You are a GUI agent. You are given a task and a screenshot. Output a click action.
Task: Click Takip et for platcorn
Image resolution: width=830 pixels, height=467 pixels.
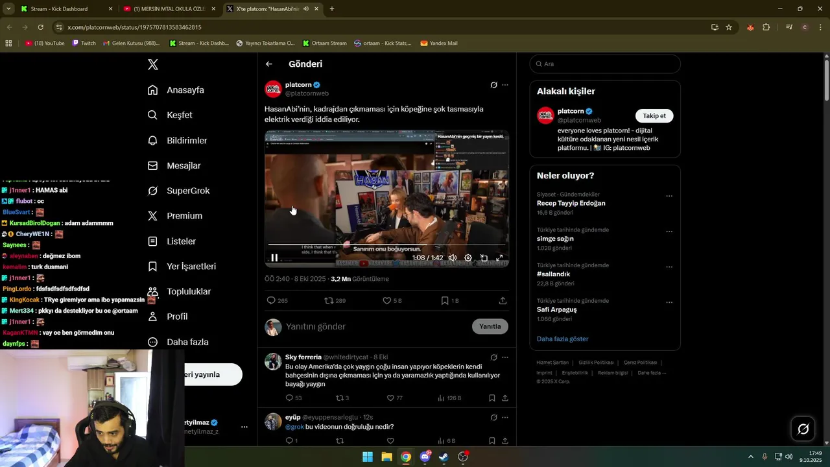tap(654, 115)
